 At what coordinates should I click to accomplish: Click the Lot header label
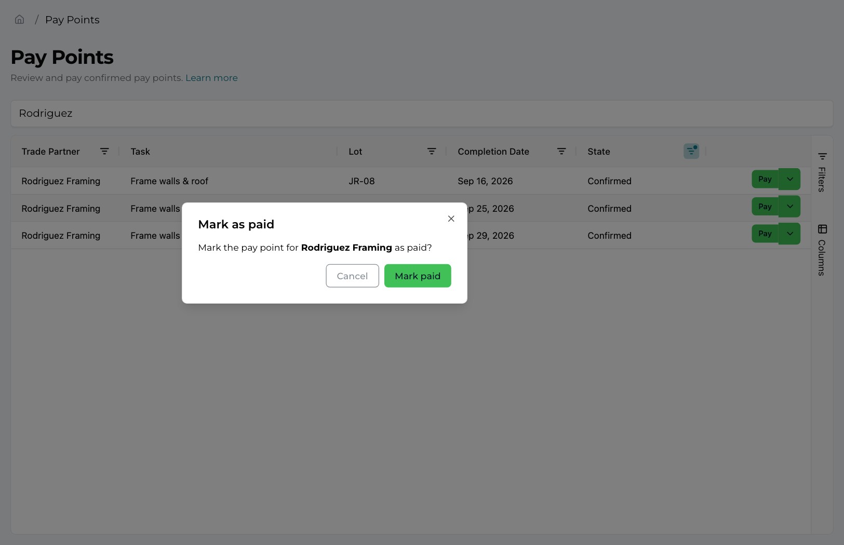tap(355, 152)
